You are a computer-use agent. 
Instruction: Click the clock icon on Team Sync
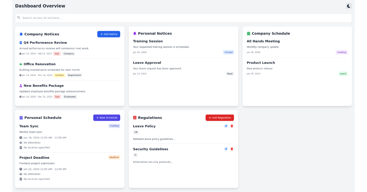coord(21,137)
